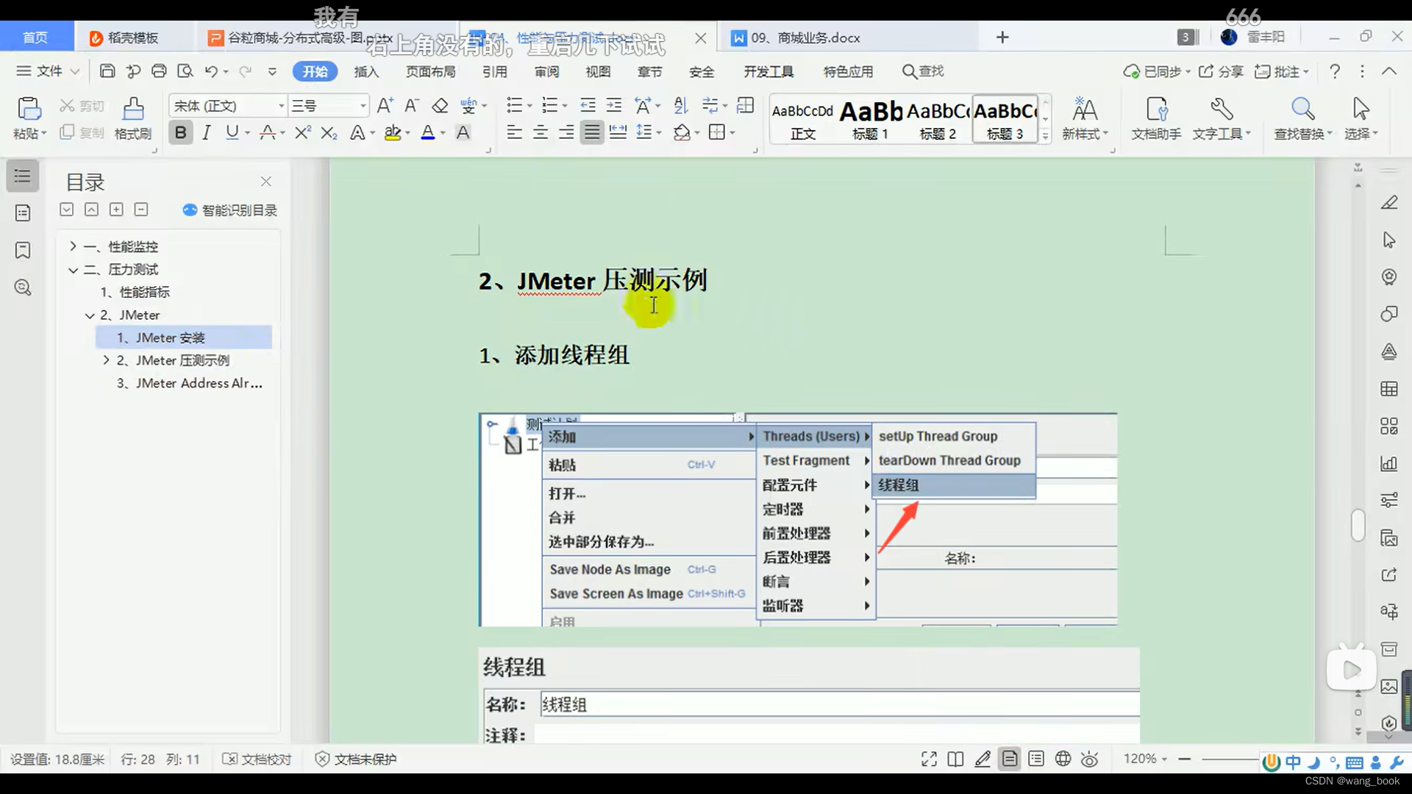Screen dimensions: 1412x794
Task: Apply the 标题 1 style
Action: click(871, 118)
